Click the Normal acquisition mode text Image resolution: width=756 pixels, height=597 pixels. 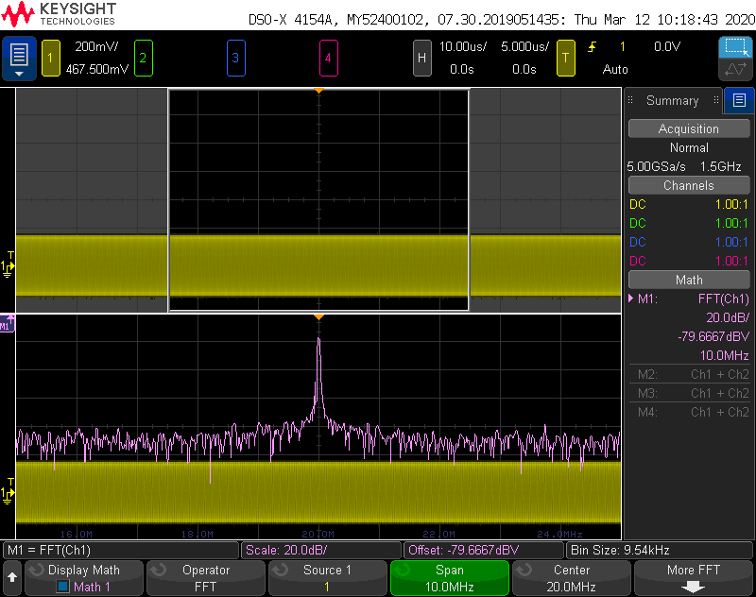(x=689, y=148)
